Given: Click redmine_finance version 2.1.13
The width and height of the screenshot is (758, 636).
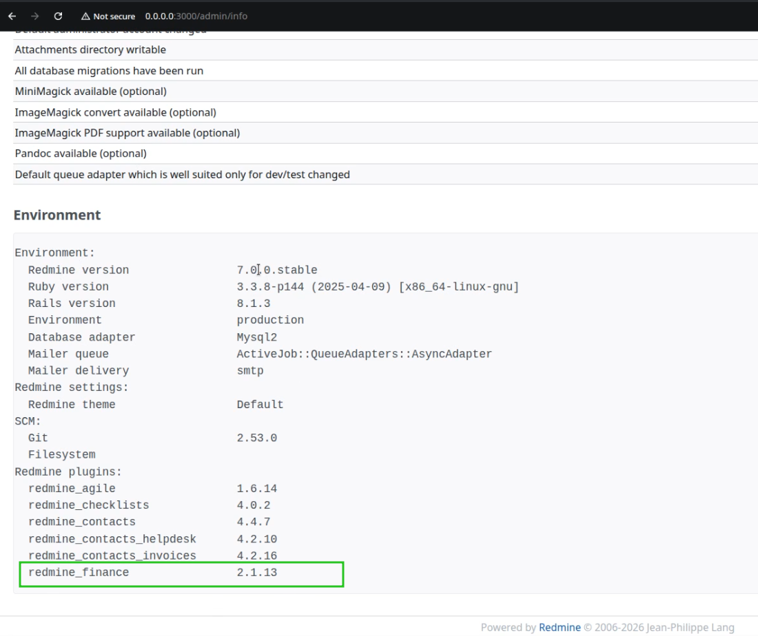Looking at the screenshot, I should point(257,573).
